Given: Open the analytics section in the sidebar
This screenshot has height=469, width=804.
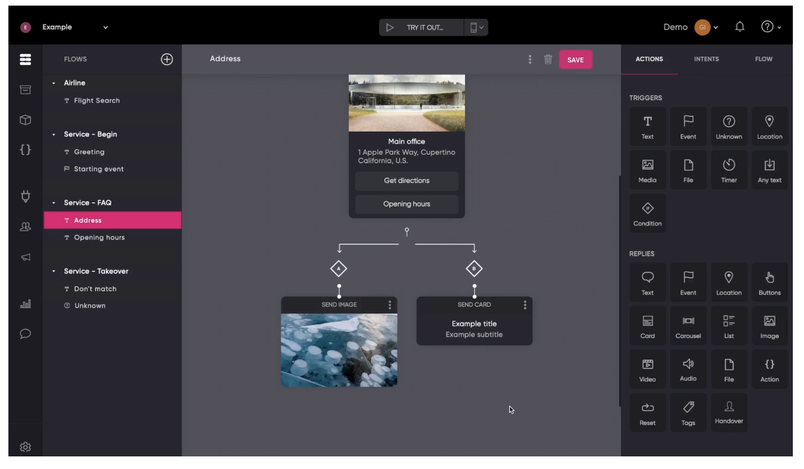Looking at the screenshot, I should (x=25, y=303).
